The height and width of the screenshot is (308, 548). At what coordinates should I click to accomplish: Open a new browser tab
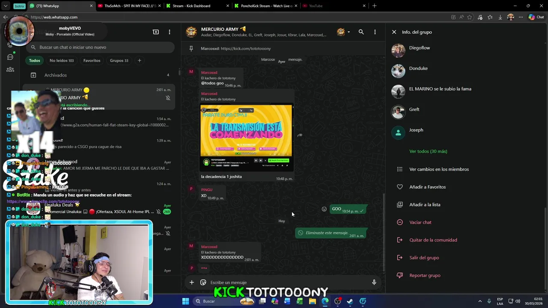click(374, 6)
